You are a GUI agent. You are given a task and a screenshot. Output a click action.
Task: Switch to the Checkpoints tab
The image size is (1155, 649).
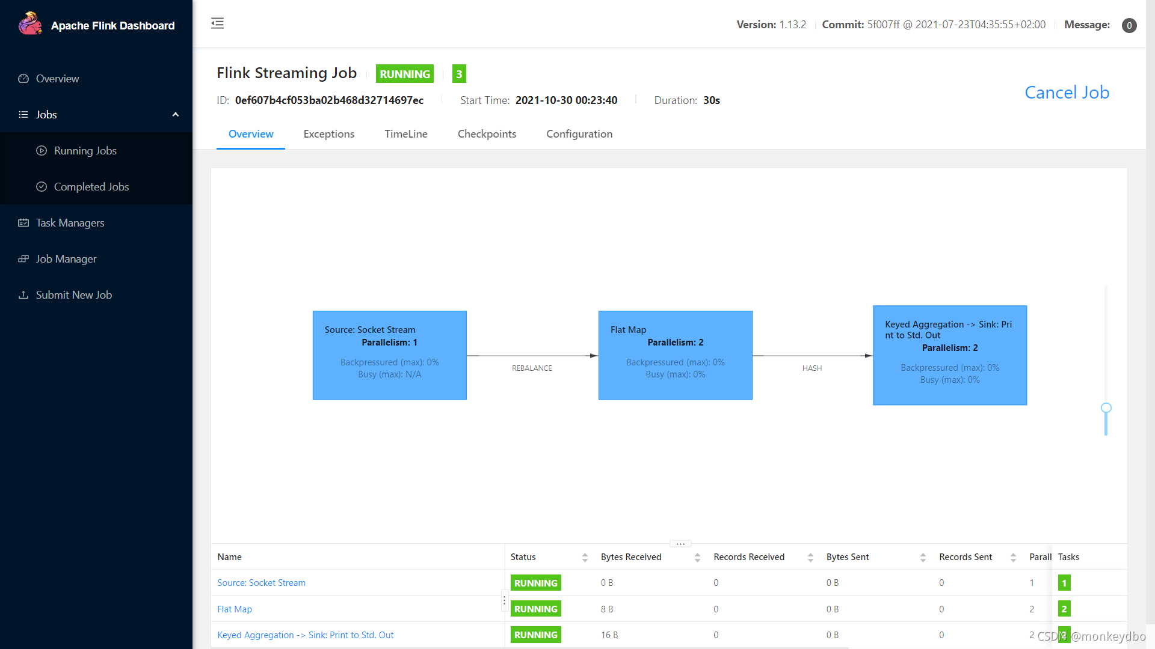(x=487, y=134)
